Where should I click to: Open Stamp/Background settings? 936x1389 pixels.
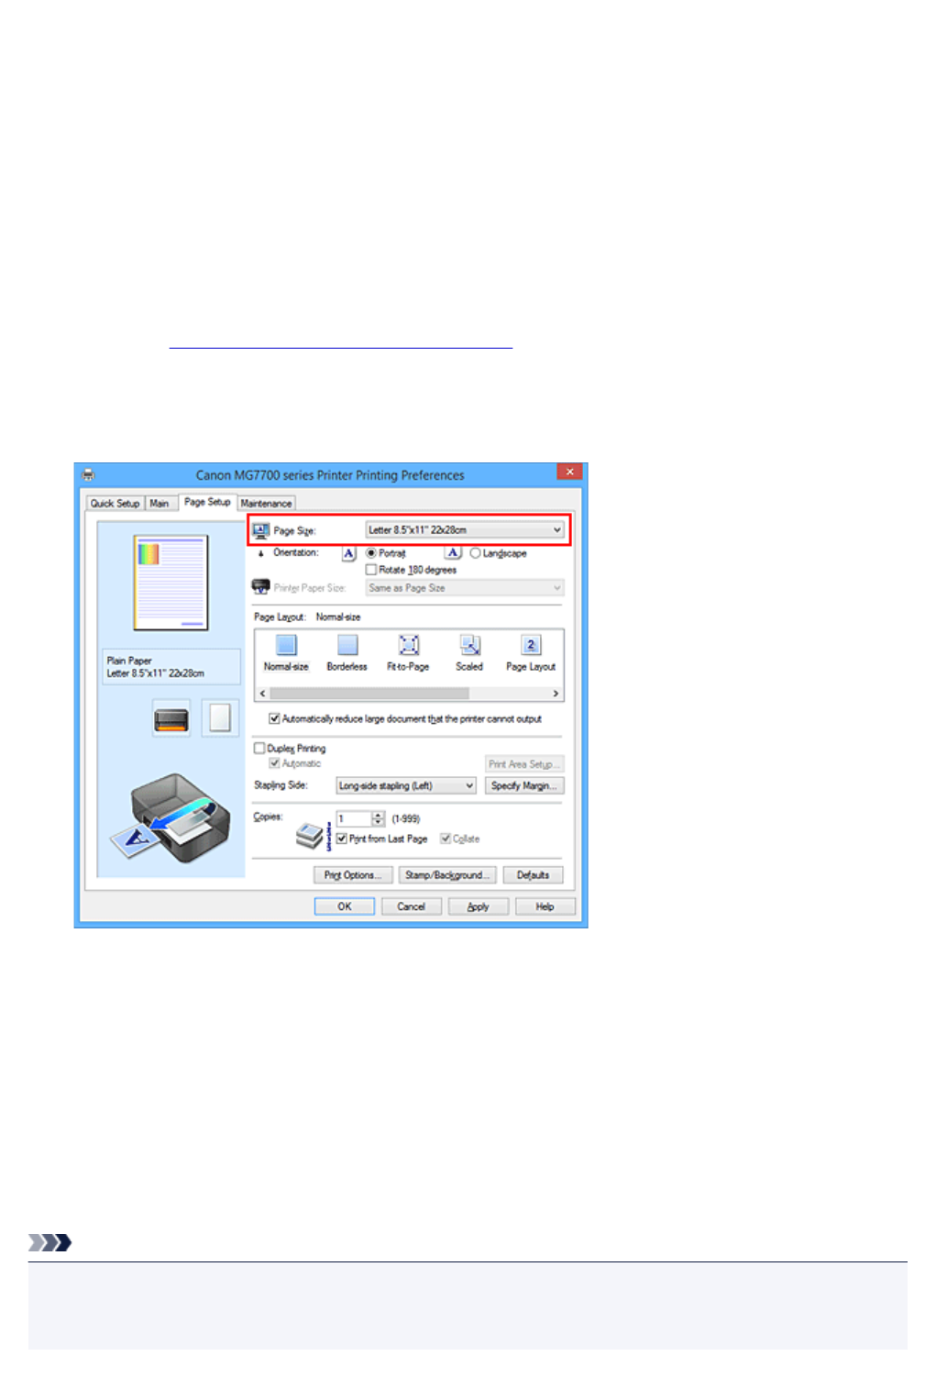point(448,875)
